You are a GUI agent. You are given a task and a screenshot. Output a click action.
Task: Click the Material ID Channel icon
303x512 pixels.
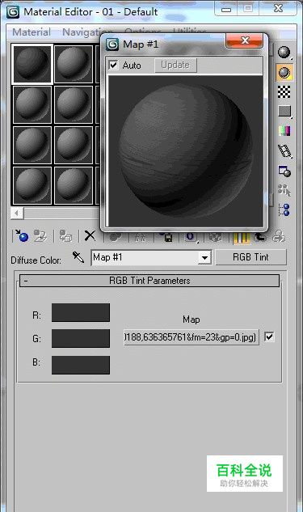pos(191,237)
